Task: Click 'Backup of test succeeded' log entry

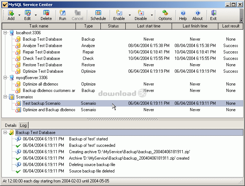Action: click(x=92, y=145)
